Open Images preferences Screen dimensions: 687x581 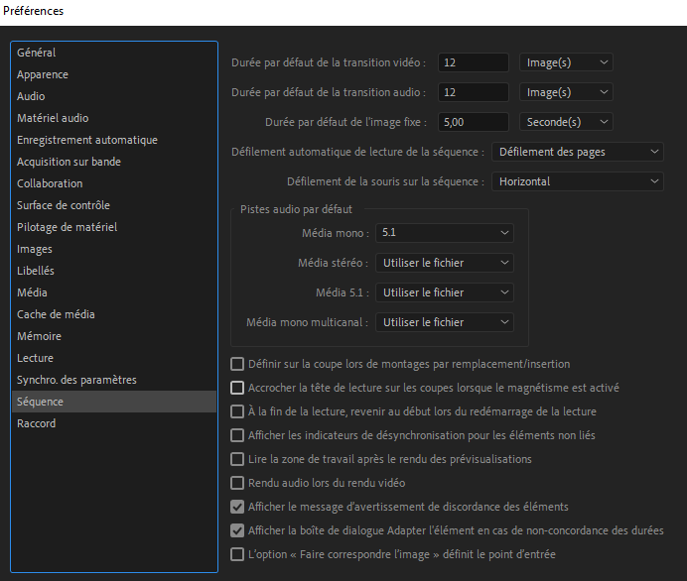pos(114,249)
